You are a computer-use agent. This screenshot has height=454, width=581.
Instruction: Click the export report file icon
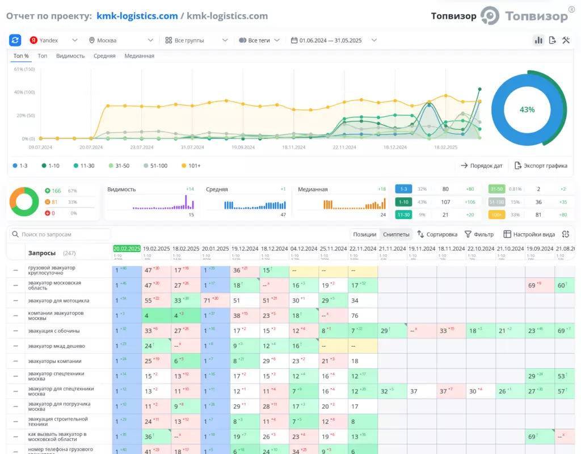tap(552, 40)
